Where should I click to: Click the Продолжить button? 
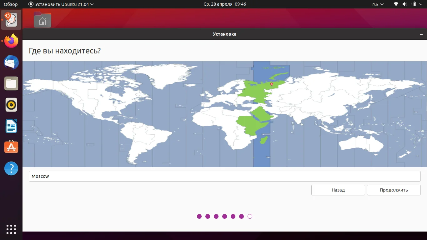394,190
